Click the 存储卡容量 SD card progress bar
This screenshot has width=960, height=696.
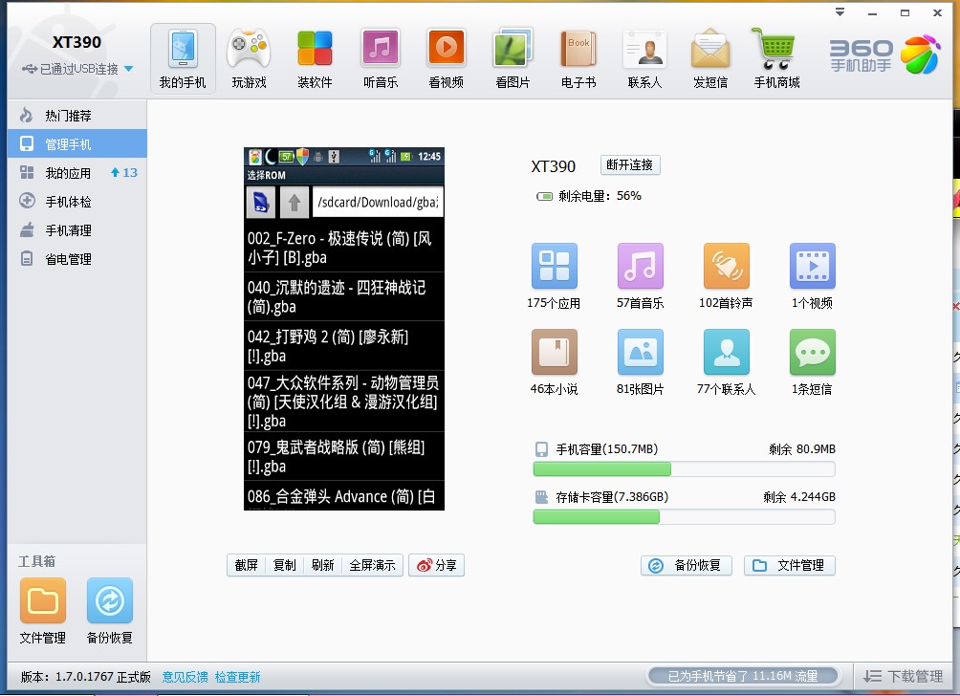click(684, 517)
